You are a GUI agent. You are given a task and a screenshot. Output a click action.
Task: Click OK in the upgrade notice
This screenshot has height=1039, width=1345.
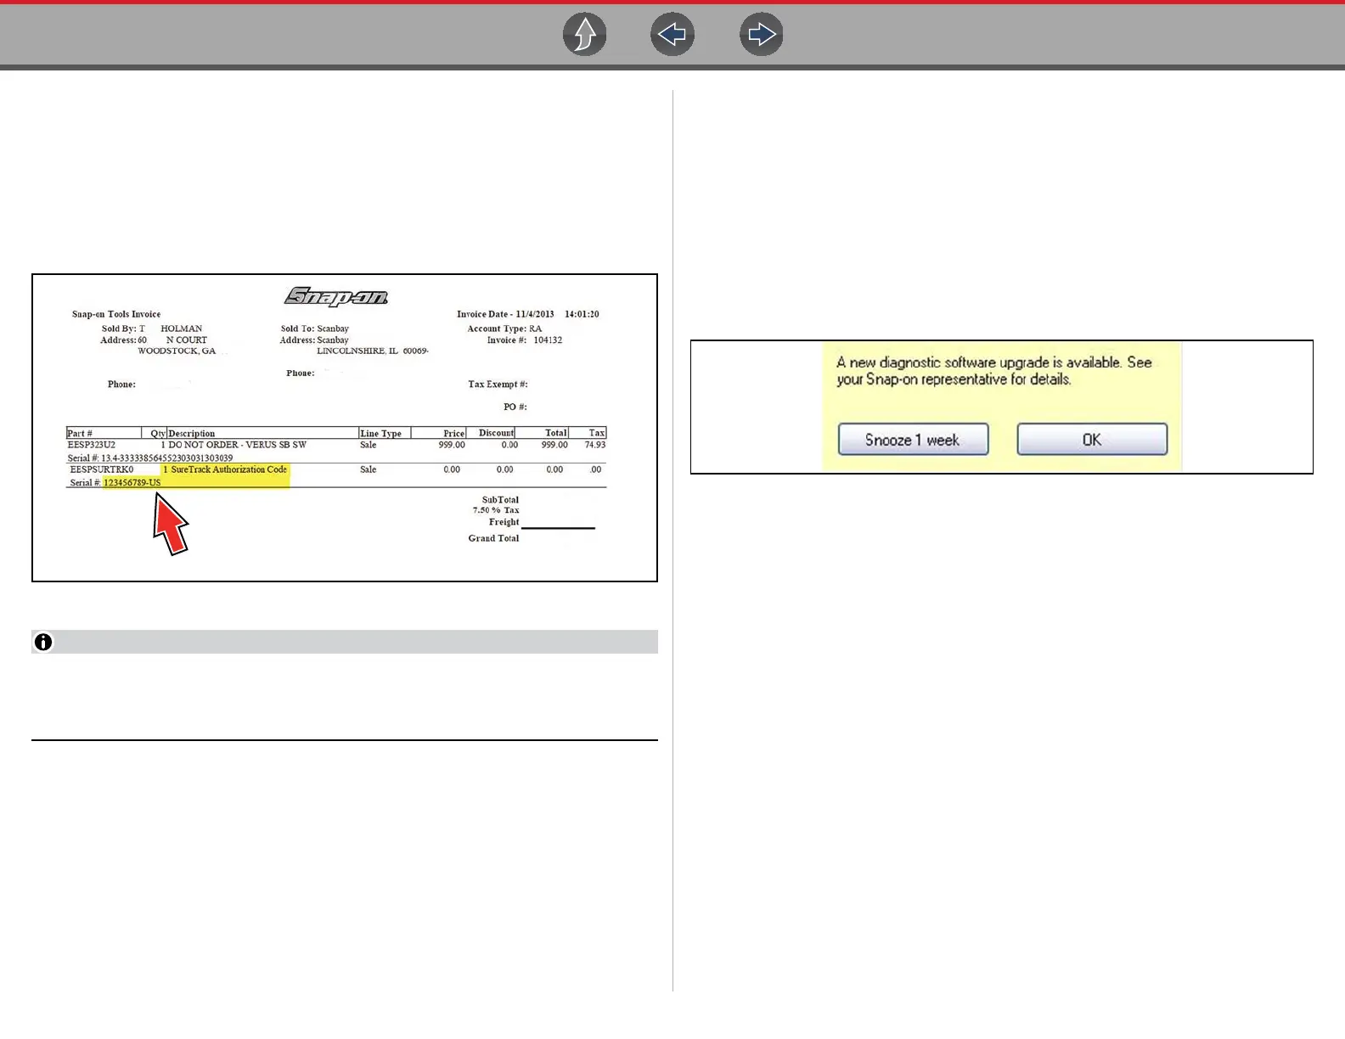(1092, 440)
